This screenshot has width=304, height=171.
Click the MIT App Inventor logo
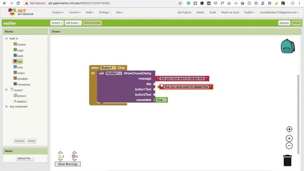pyautogui.click(x=20, y=12)
